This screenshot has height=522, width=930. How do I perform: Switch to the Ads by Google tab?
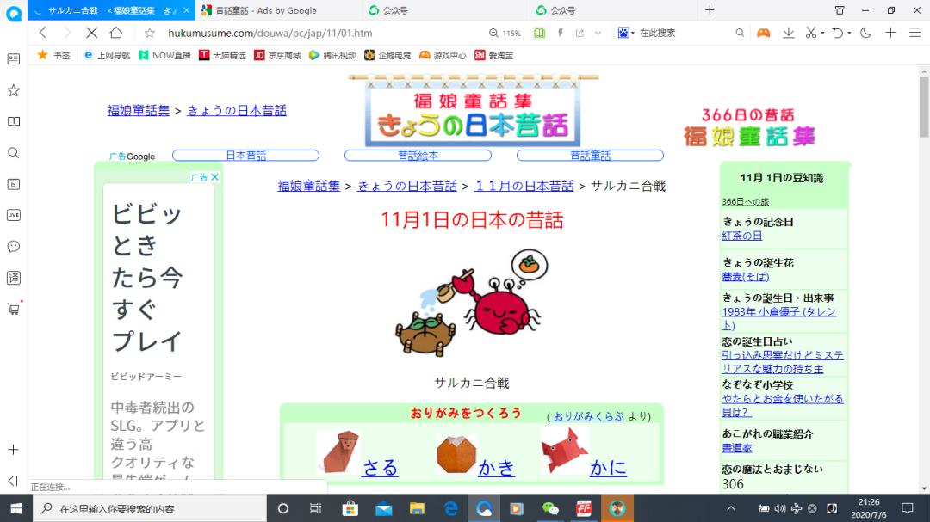258,10
